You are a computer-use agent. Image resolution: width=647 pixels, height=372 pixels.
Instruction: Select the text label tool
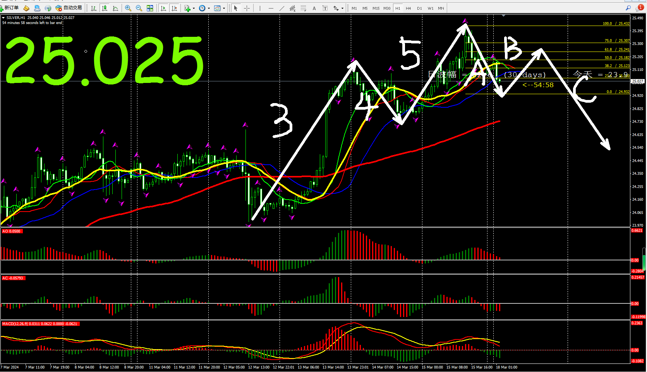[314, 8]
